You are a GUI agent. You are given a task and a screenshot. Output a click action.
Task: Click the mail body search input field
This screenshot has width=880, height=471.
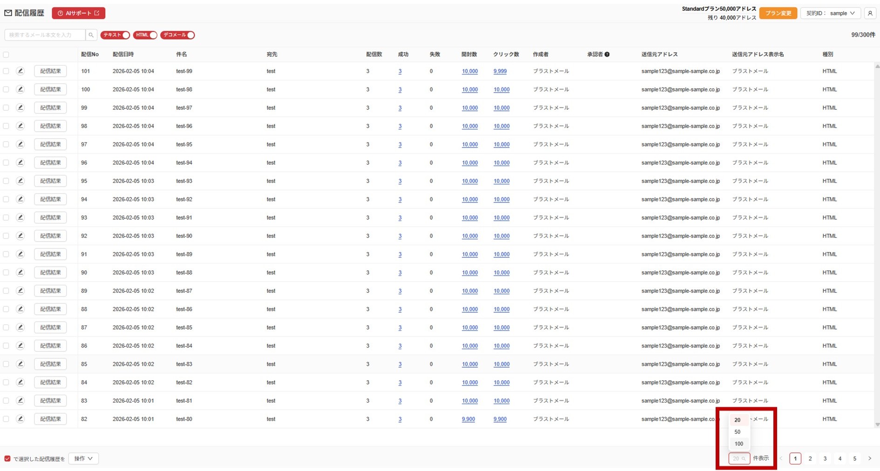point(45,35)
